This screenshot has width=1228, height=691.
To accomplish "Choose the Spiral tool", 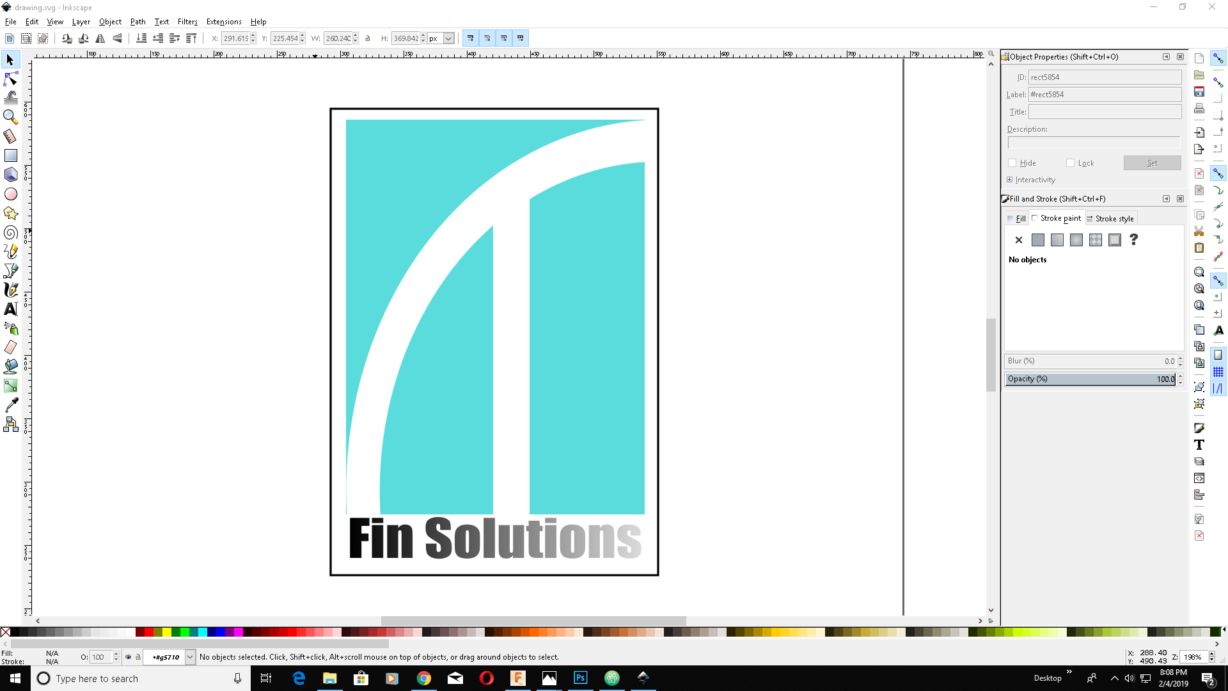I will coord(11,232).
